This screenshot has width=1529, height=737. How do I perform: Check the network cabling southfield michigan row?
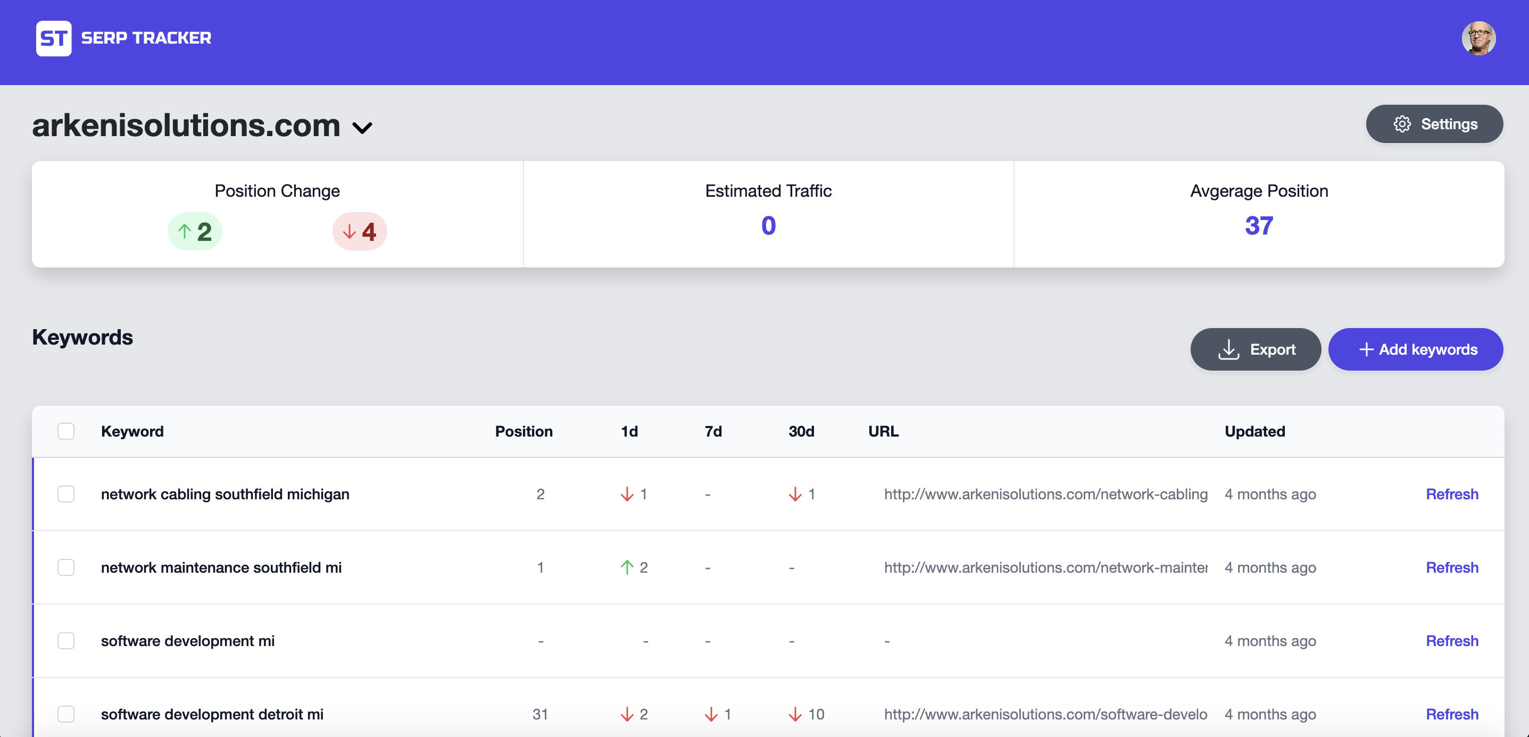pyautogui.click(x=66, y=495)
